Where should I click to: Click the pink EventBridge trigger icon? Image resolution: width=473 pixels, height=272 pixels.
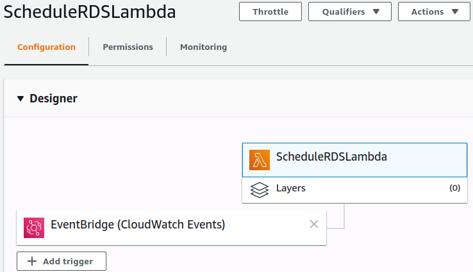34,228
